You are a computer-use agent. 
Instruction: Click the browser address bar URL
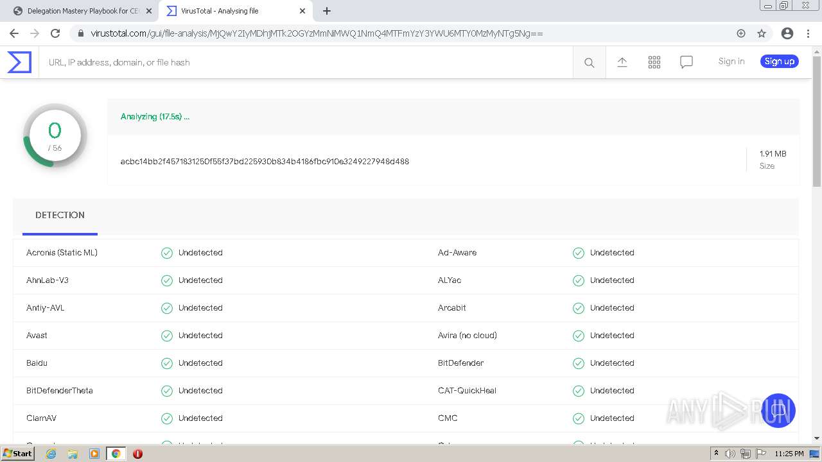click(317, 33)
